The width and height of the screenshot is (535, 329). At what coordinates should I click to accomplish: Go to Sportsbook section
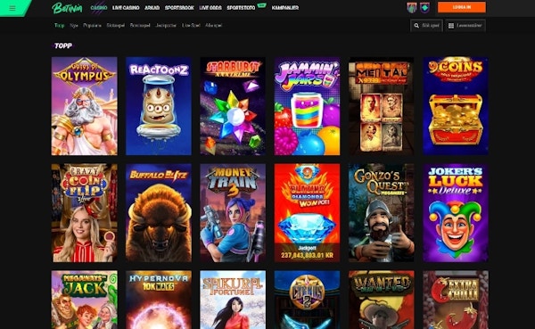(x=179, y=7)
